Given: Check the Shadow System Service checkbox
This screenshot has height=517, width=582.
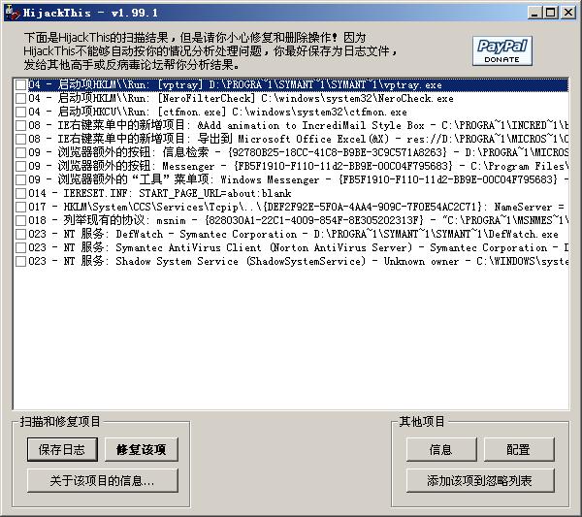Looking at the screenshot, I should 20,261.
